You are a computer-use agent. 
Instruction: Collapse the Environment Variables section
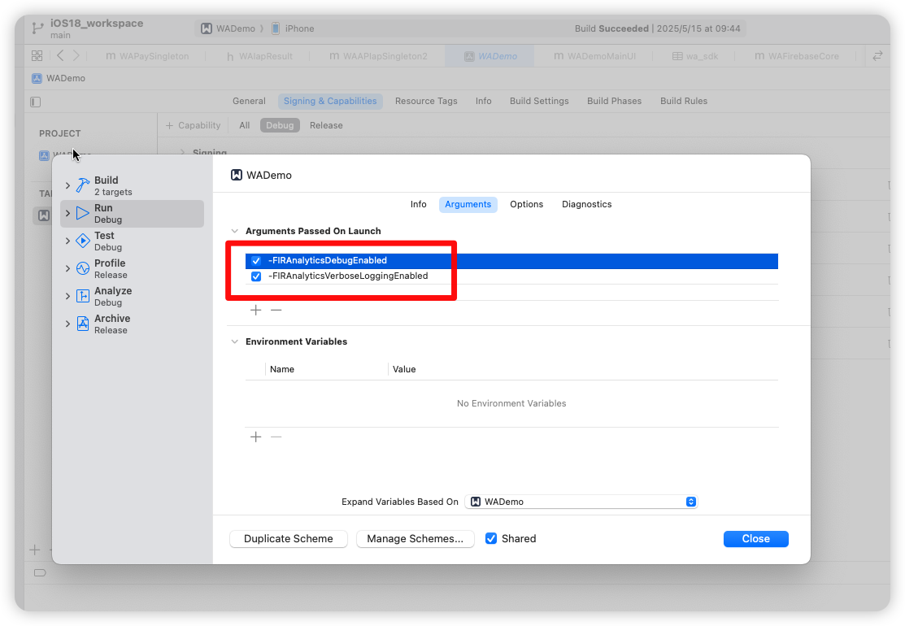[x=235, y=341]
